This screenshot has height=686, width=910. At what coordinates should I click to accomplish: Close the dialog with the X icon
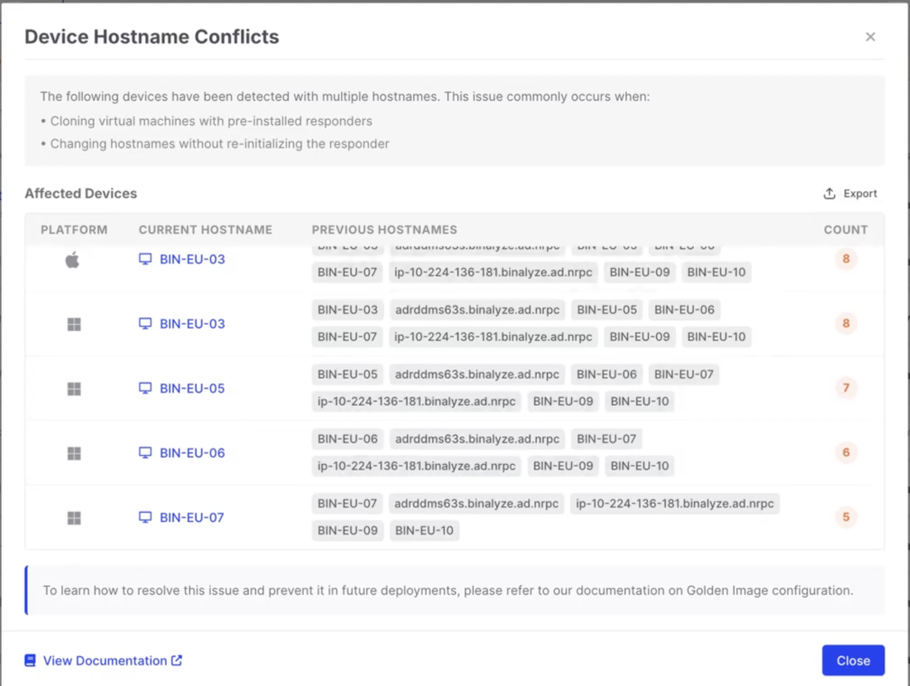point(870,37)
